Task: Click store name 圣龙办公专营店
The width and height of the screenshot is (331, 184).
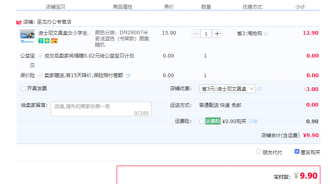Action: [x=54, y=22]
